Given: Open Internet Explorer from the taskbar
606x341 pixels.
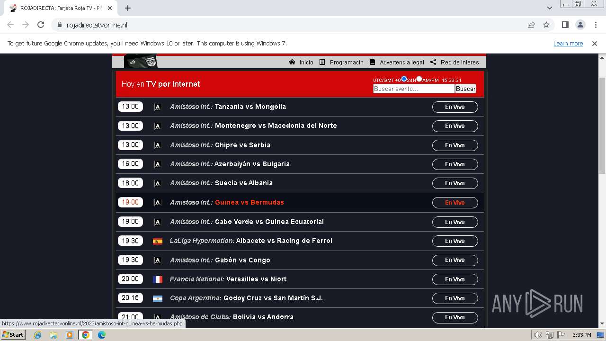Looking at the screenshot, I should (37, 335).
